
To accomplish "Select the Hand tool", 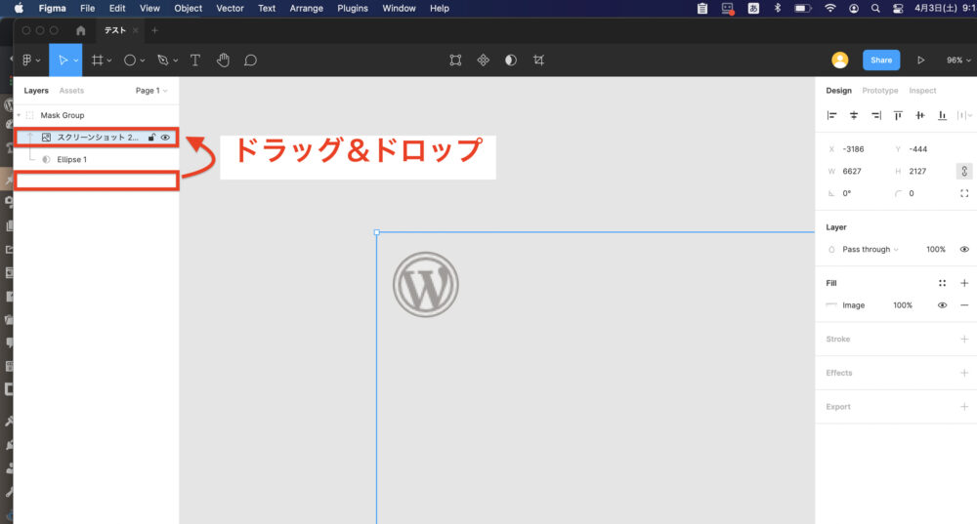I will coord(223,60).
